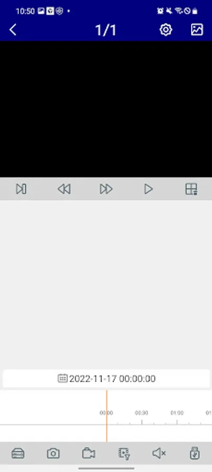212x472 pixels.
Task: Go back with the left arrow
Action: coord(13,30)
